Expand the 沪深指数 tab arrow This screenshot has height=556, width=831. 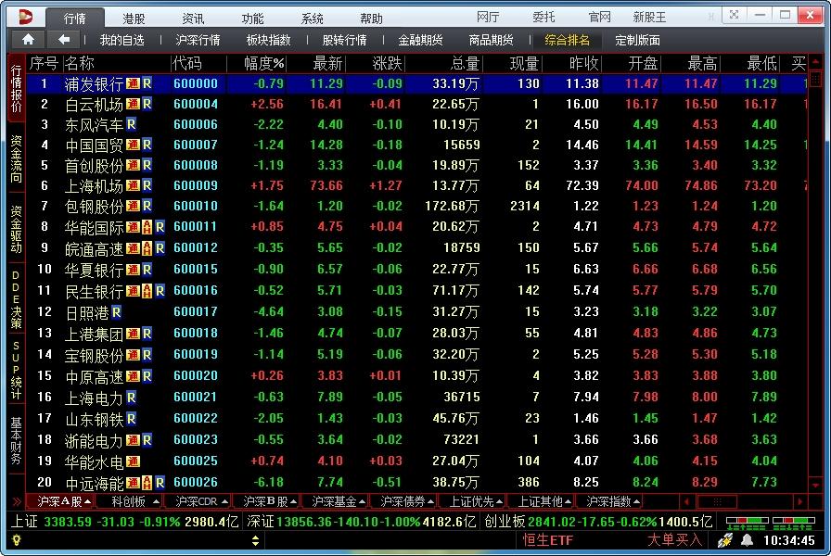point(636,501)
